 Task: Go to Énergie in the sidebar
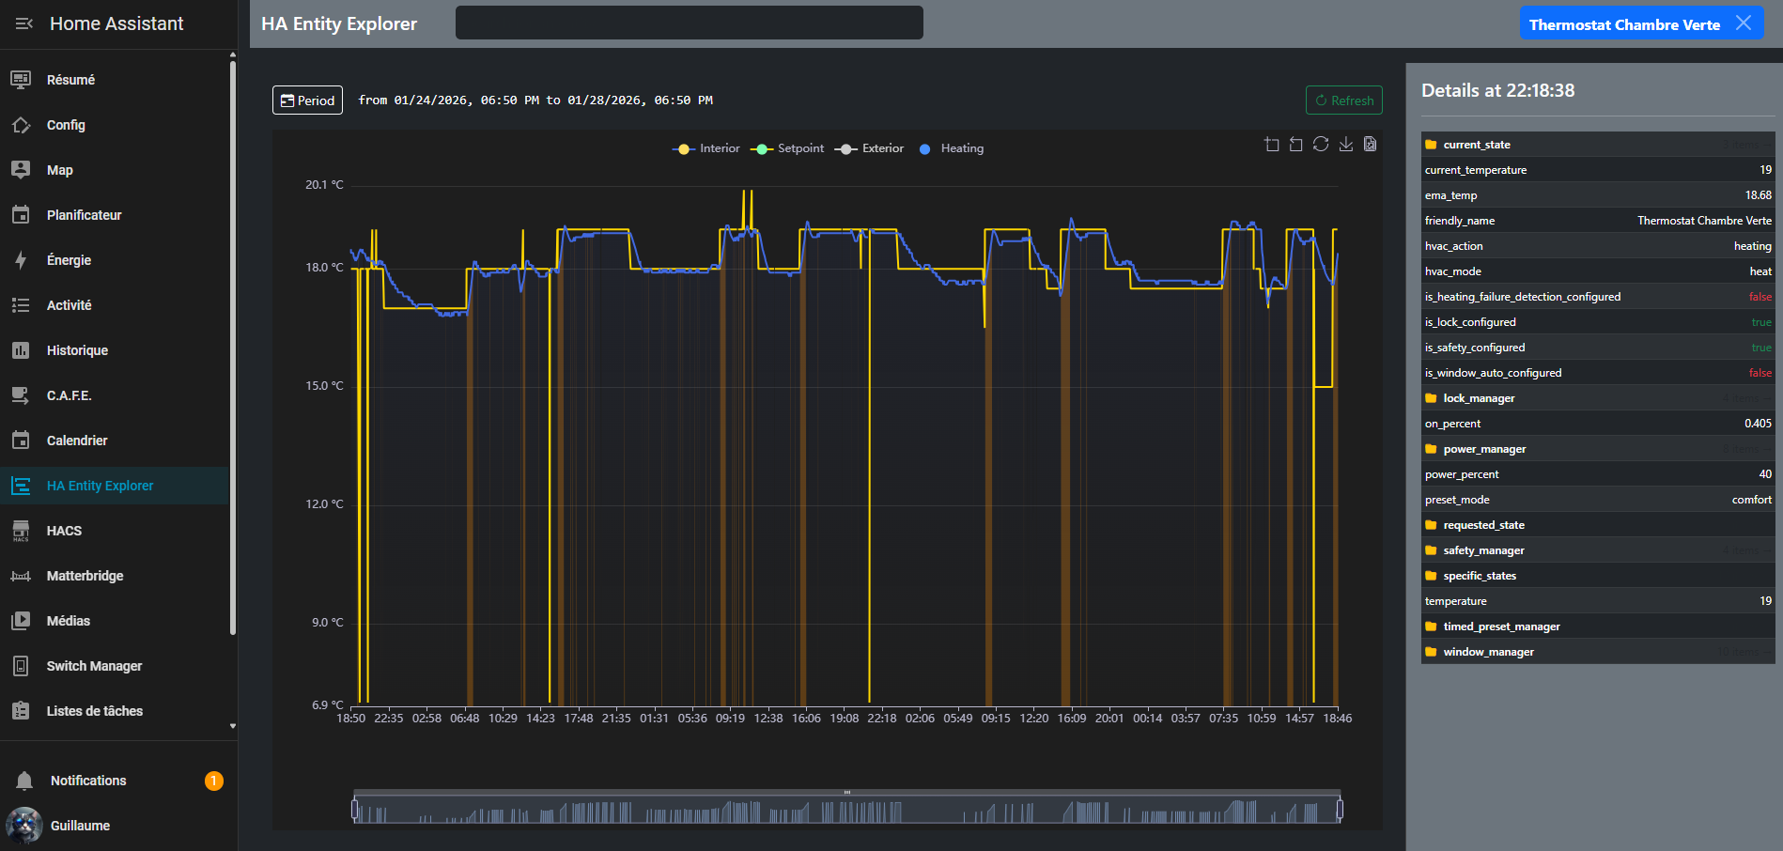tap(69, 260)
